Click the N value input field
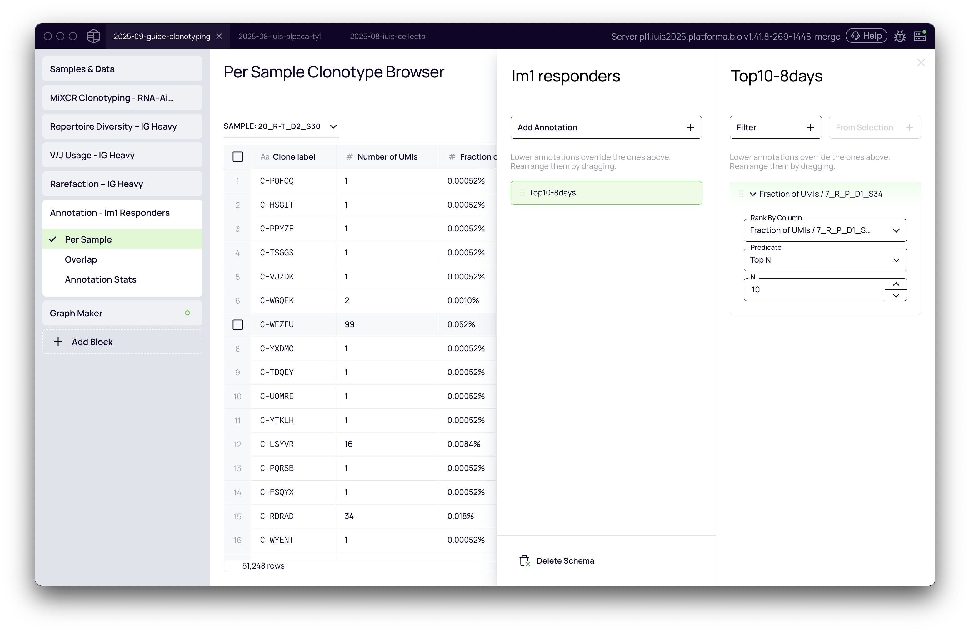 point(813,289)
